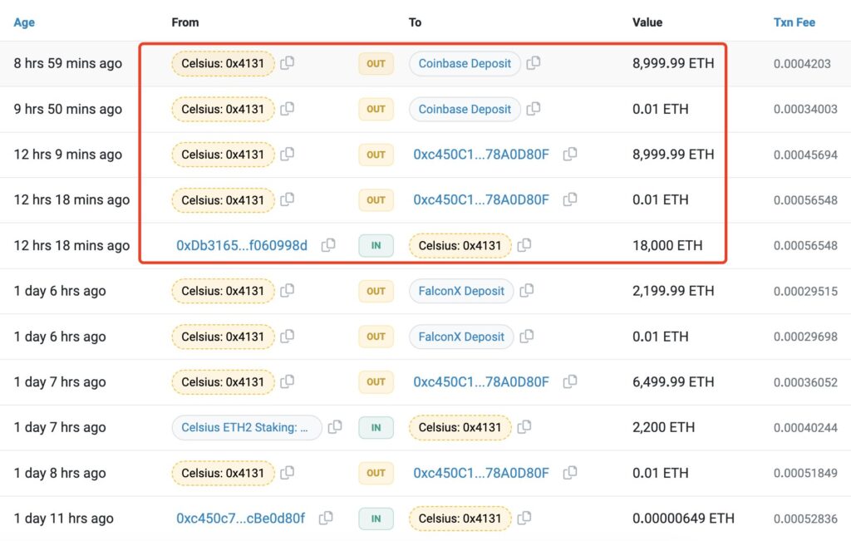Open Coinbase Deposit in 9 hrs 50 mins row
The width and height of the screenshot is (851, 541).
click(465, 109)
